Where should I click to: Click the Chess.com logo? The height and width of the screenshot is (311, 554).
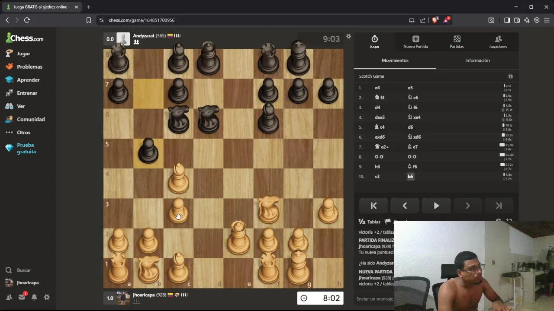click(24, 38)
